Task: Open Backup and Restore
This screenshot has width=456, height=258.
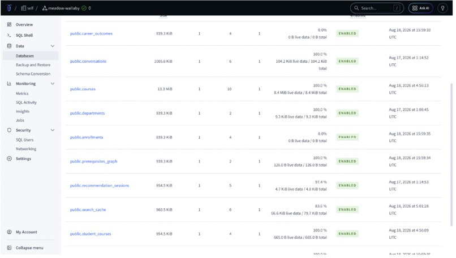Action: [33, 65]
